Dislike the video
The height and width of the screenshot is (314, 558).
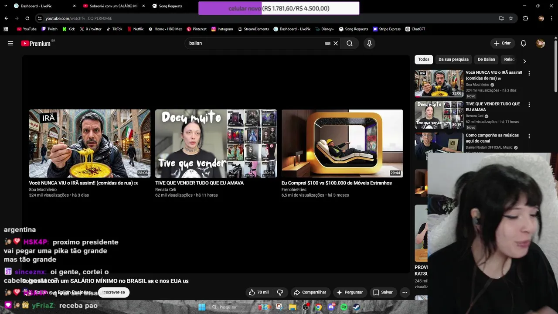[280, 292]
